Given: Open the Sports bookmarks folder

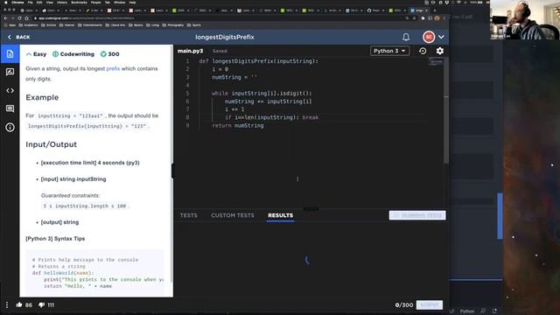Looking at the screenshot, I should [194, 25].
